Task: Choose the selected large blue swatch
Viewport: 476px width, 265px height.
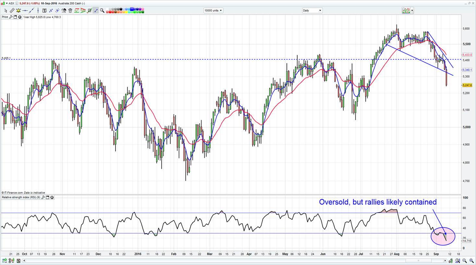Action: [x=132, y=9]
